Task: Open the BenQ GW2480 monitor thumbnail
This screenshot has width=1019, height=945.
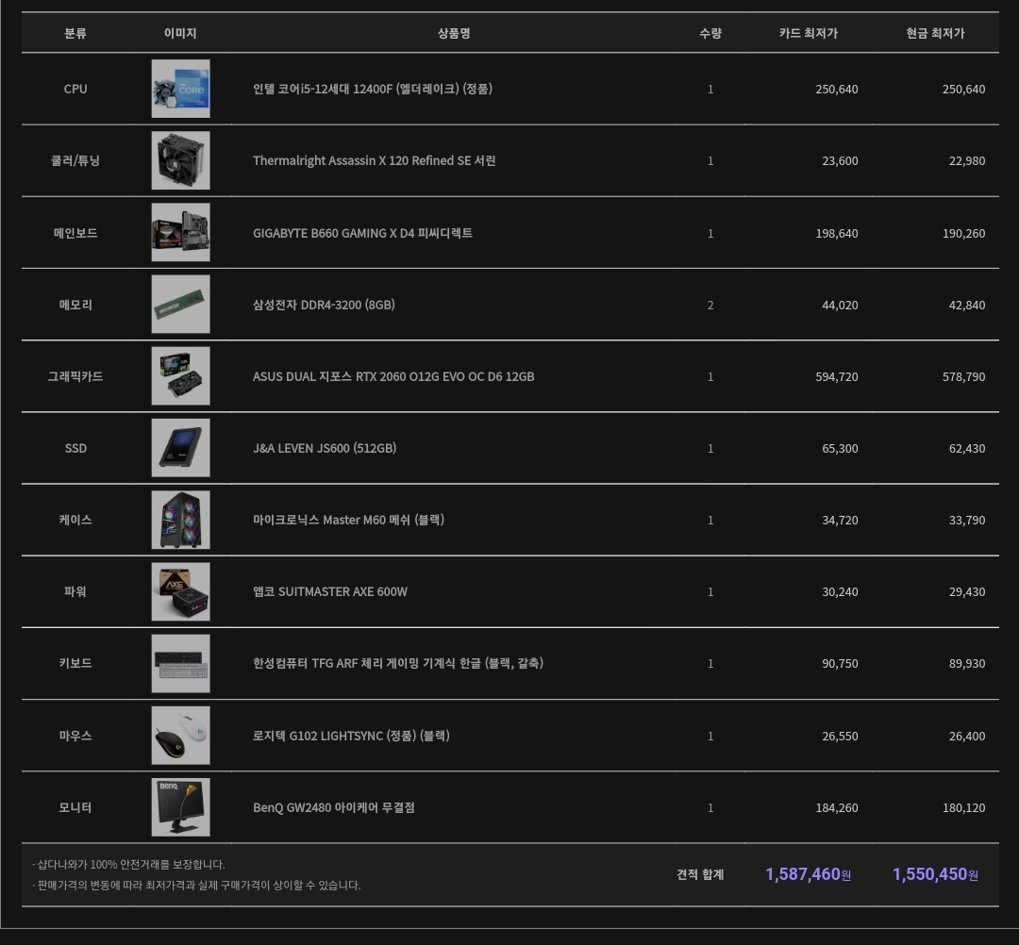Action: (x=180, y=807)
